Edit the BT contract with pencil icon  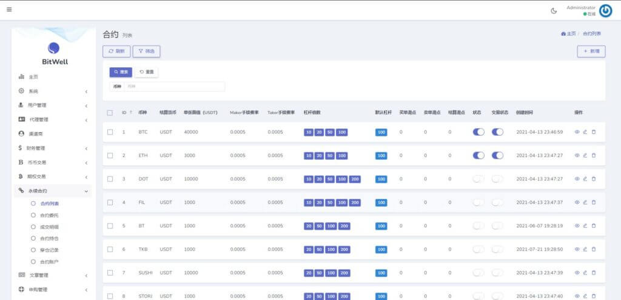pos(585,225)
